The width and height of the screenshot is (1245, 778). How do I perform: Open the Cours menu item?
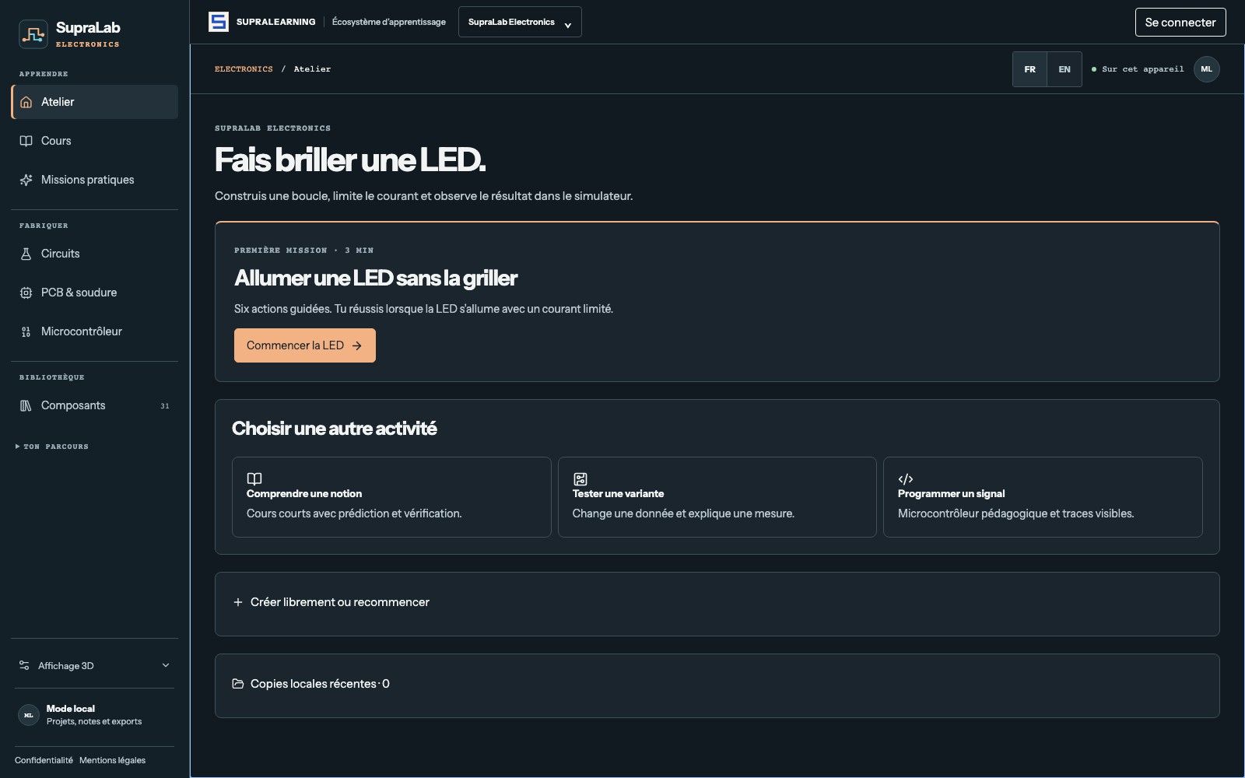click(x=94, y=141)
